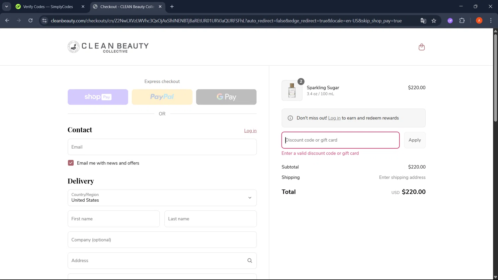
Task: Select the Checkout CLEAN Beauty tab
Action: [127, 7]
